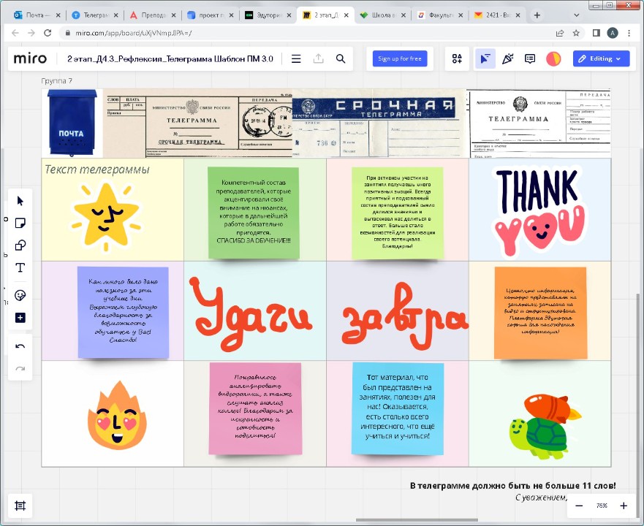Open the comments panel icon
The image size is (644, 526).
530,59
